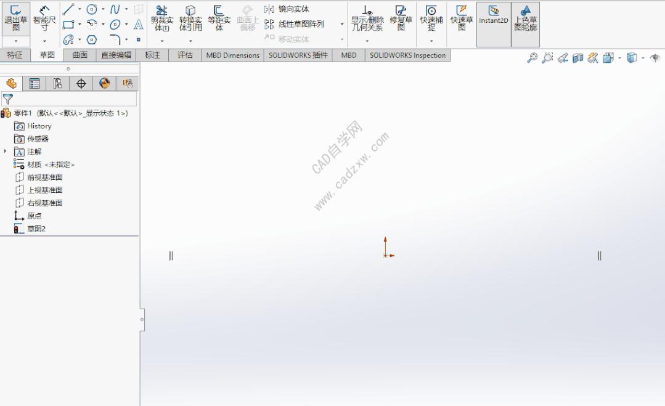Expand the 注解 annotations folder
665x406 pixels.
coord(6,151)
